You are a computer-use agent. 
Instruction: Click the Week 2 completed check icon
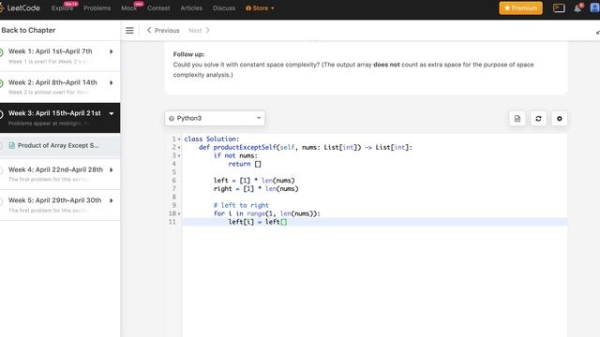(x=1, y=83)
